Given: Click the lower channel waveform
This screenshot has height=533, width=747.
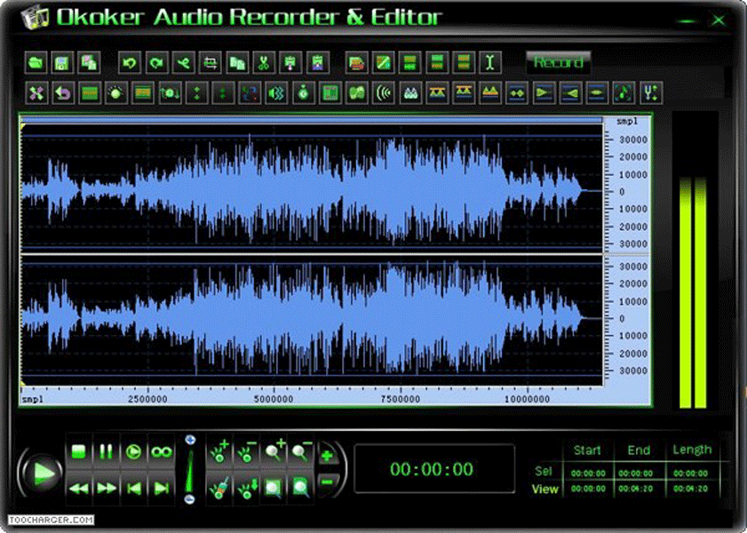Looking at the screenshot, I should pos(312,318).
